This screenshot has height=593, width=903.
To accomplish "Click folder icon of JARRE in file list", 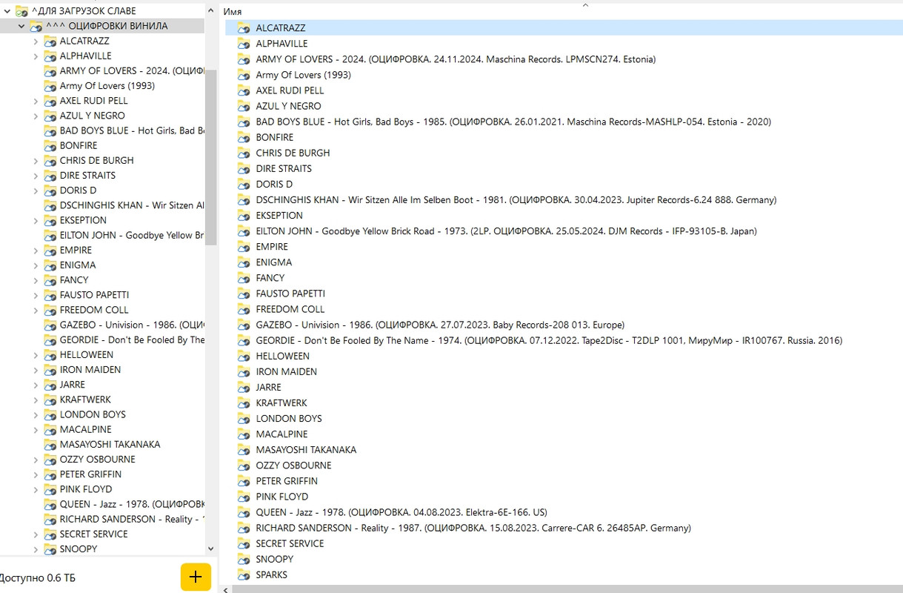I will pyautogui.click(x=244, y=387).
